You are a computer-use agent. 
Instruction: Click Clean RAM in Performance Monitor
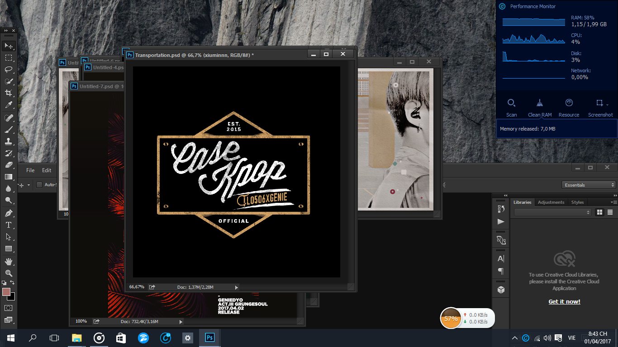540,108
